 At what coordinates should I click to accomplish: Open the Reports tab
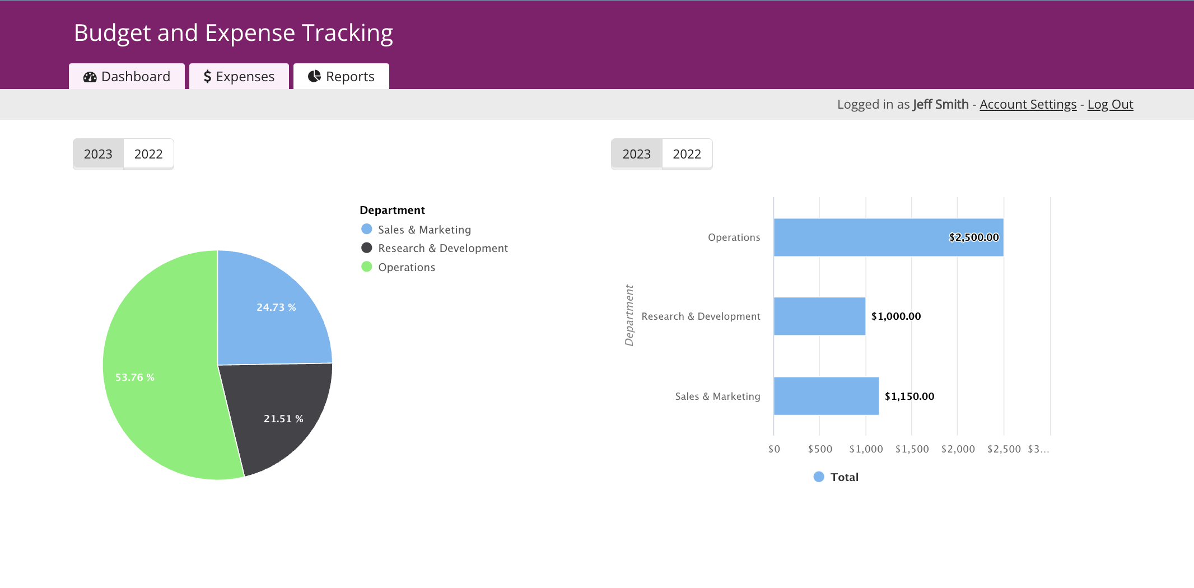pos(341,76)
